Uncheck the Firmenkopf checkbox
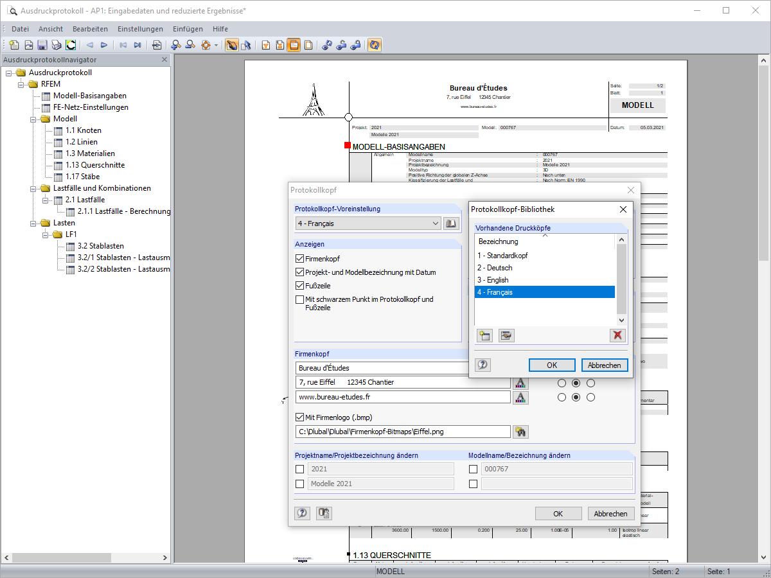This screenshot has height=578, width=771. click(x=299, y=259)
